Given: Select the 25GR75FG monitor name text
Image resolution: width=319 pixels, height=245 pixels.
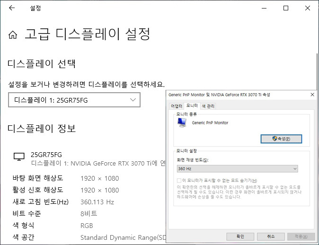Looking at the screenshot, I should 46,155.
